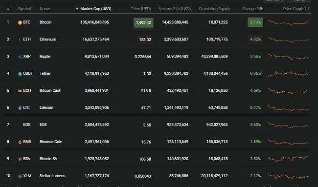Open Bitcoin 7d price graph
Screen dimensions: 318x187
pos(288,22)
